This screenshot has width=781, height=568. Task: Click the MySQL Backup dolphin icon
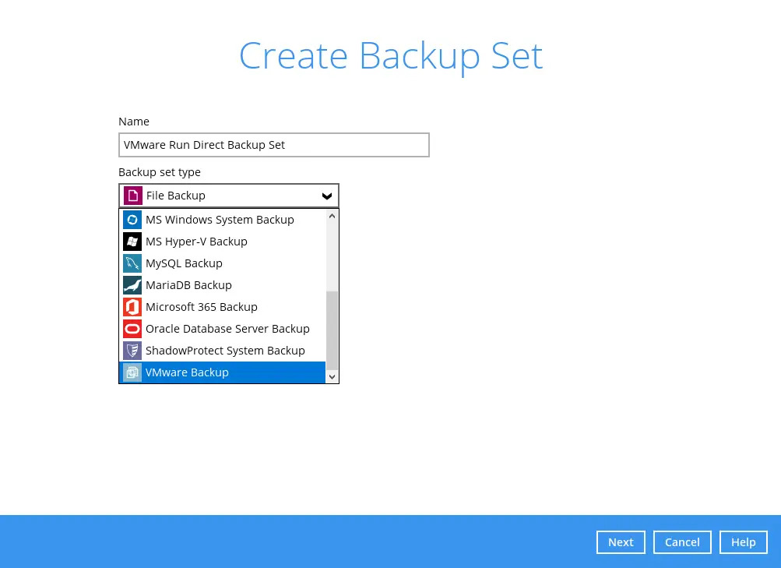tap(132, 263)
